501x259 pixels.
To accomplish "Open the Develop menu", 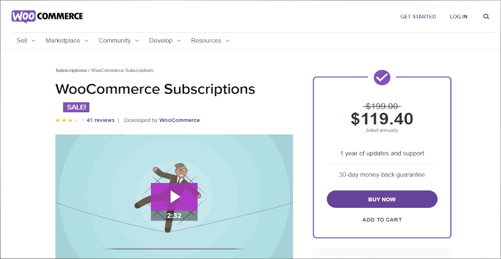I will [x=165, y=41].
